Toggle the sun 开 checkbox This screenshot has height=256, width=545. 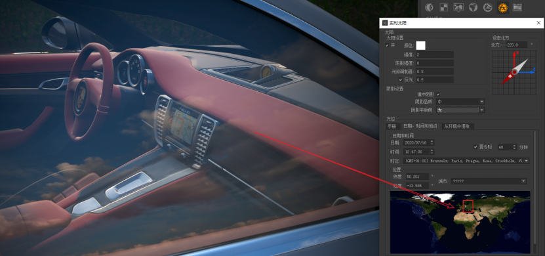[387, 45]
